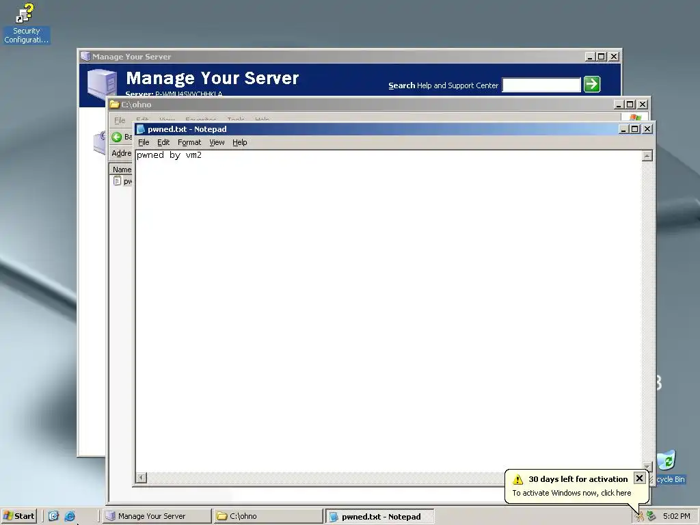Viewport: 700px width, 525px height.
Task: Click the Windows flag logo in C:\ohno
Action: coord(635,118)
